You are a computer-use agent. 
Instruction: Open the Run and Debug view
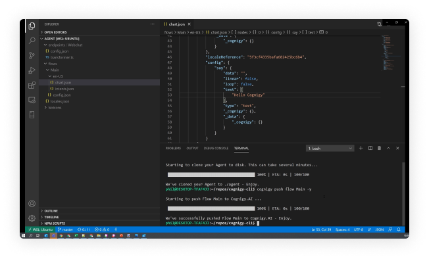coord(32,70)
